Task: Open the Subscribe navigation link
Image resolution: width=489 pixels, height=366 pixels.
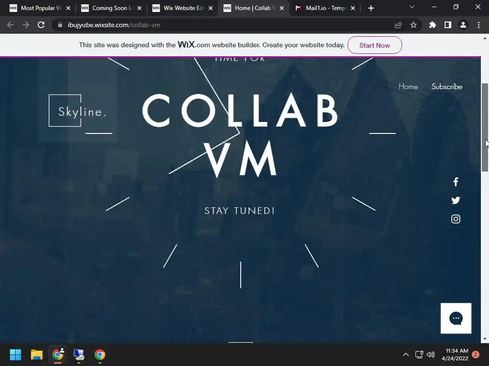Action: pos(446,87)
